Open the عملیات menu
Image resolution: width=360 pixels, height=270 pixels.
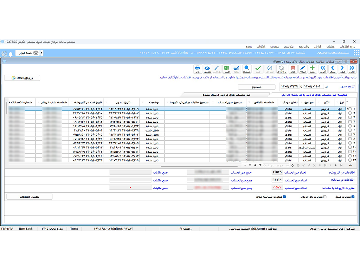(330, 47)
